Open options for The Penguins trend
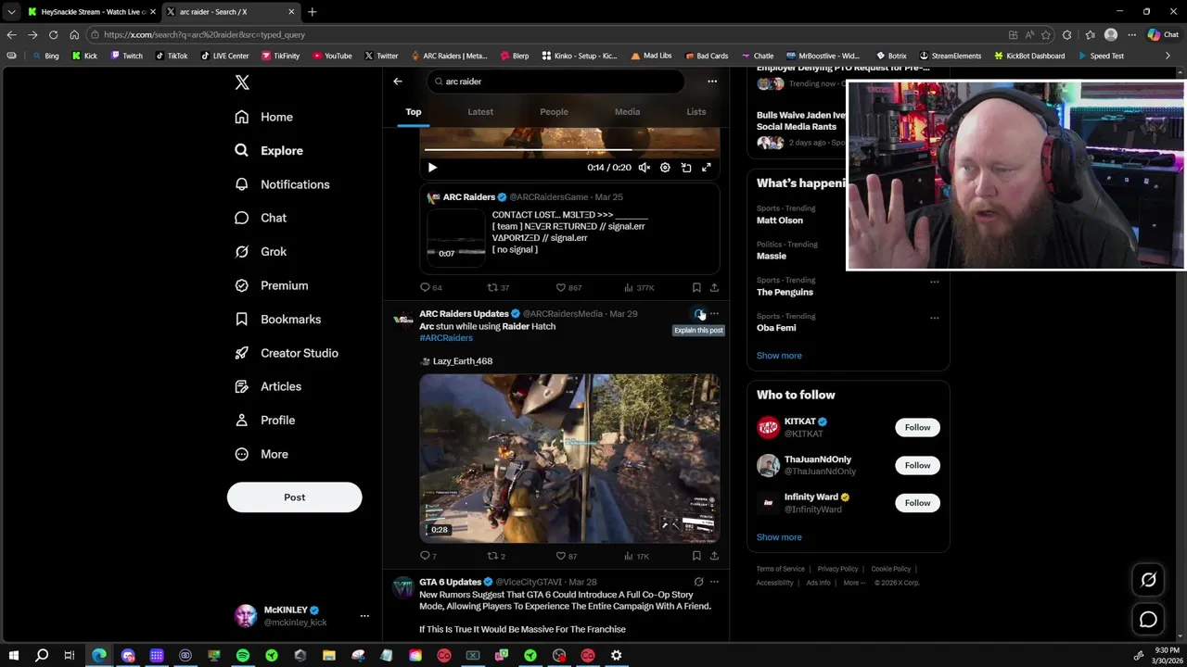Image resolution: width=1187 pixels, height=667 pixels. tap(935, 283)
